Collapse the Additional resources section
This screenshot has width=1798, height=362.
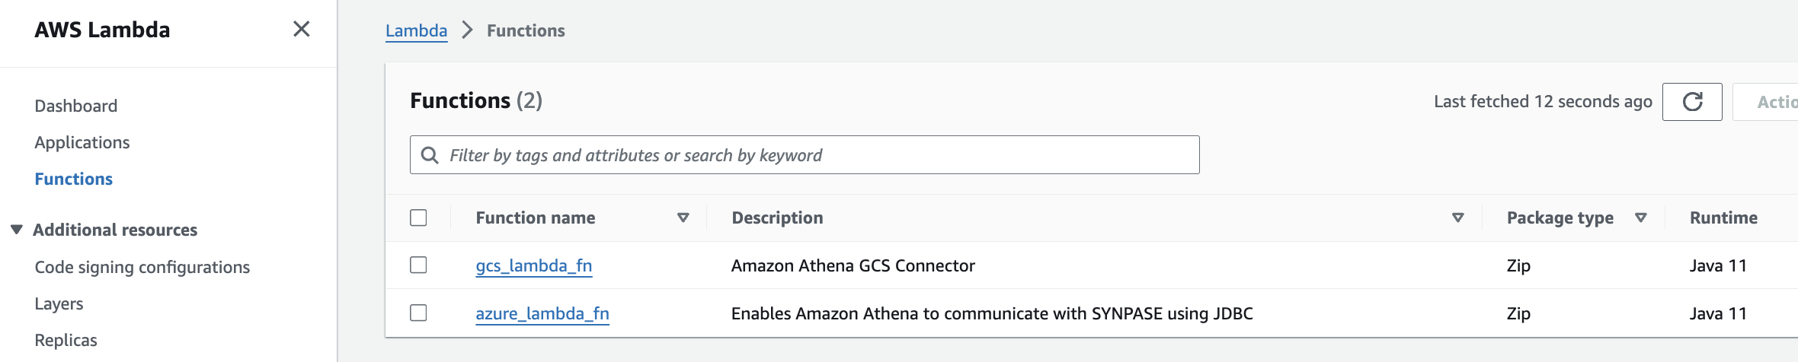(17, 230)
